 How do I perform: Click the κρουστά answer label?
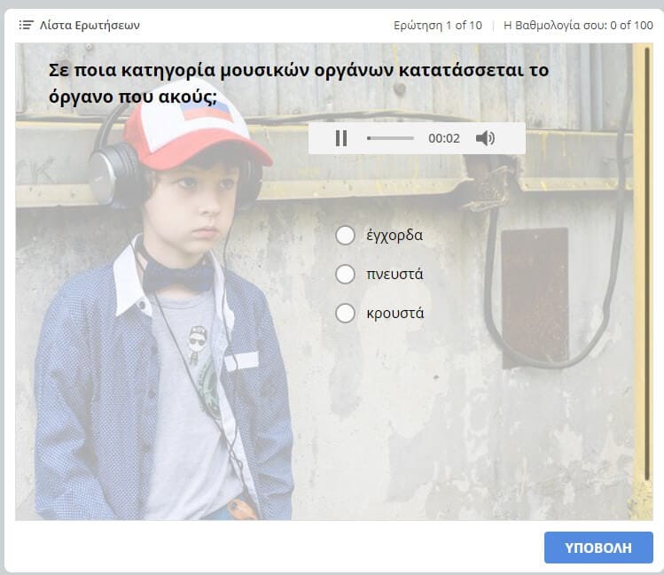[x=395, y=313]
